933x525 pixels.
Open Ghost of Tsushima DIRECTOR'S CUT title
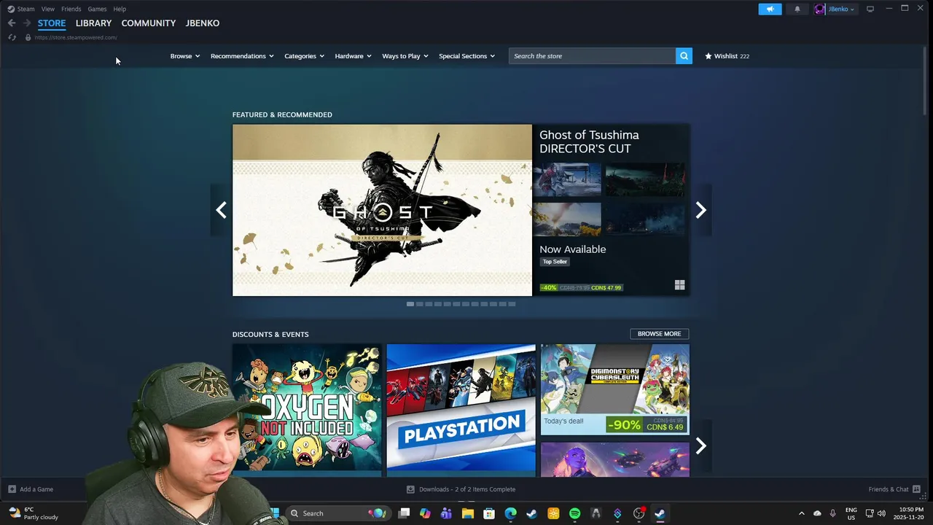tap(589, 141)
